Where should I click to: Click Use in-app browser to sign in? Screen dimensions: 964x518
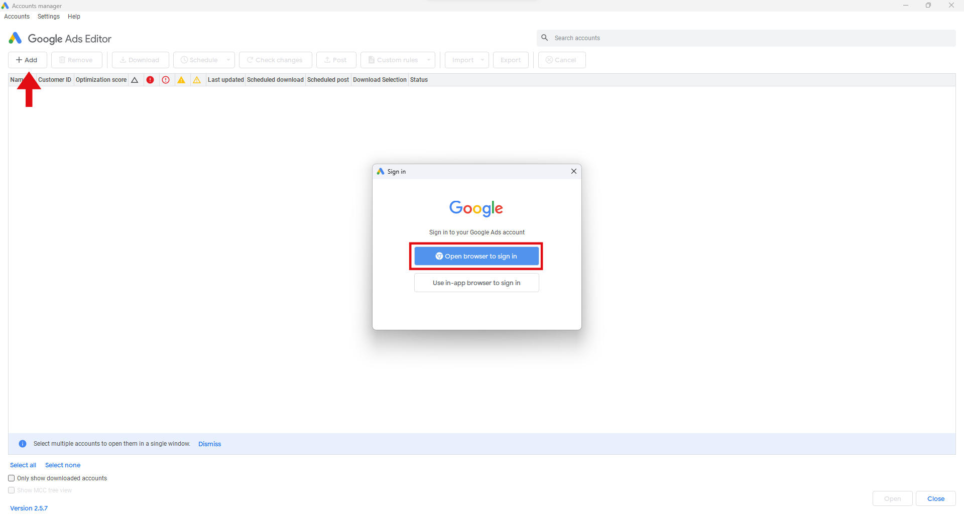click(476, 283)
